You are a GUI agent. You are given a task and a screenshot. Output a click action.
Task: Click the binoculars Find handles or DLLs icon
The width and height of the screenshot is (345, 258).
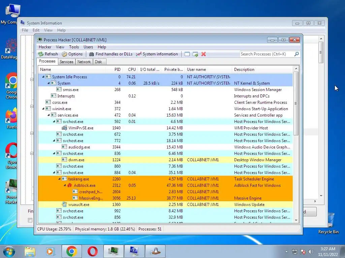click(92, 54)
